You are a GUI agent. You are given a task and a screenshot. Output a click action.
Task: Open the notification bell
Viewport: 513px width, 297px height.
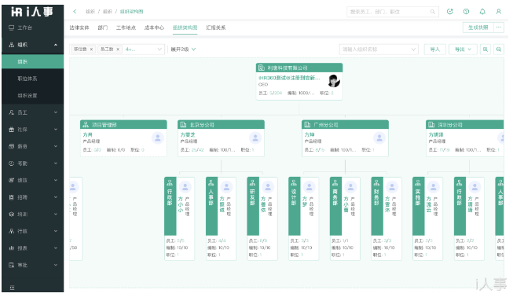[482, 12]
